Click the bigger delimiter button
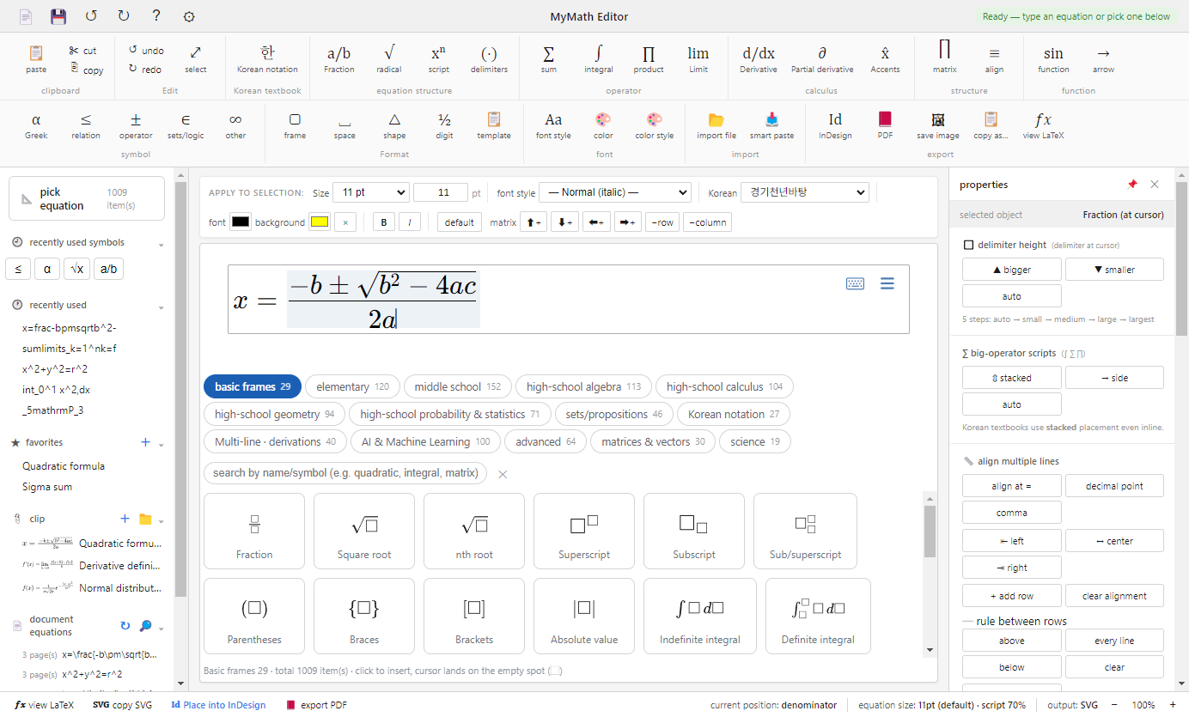This screenshot has width=1189, height=717. coord(1011,270)
